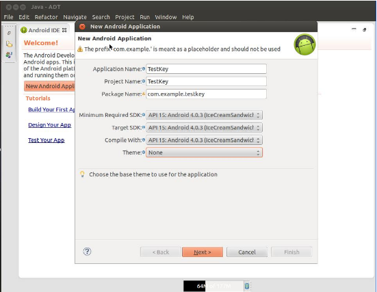377x292 pixels.
Task: Open the Compile With dropdown
Action: pos(204,140)
